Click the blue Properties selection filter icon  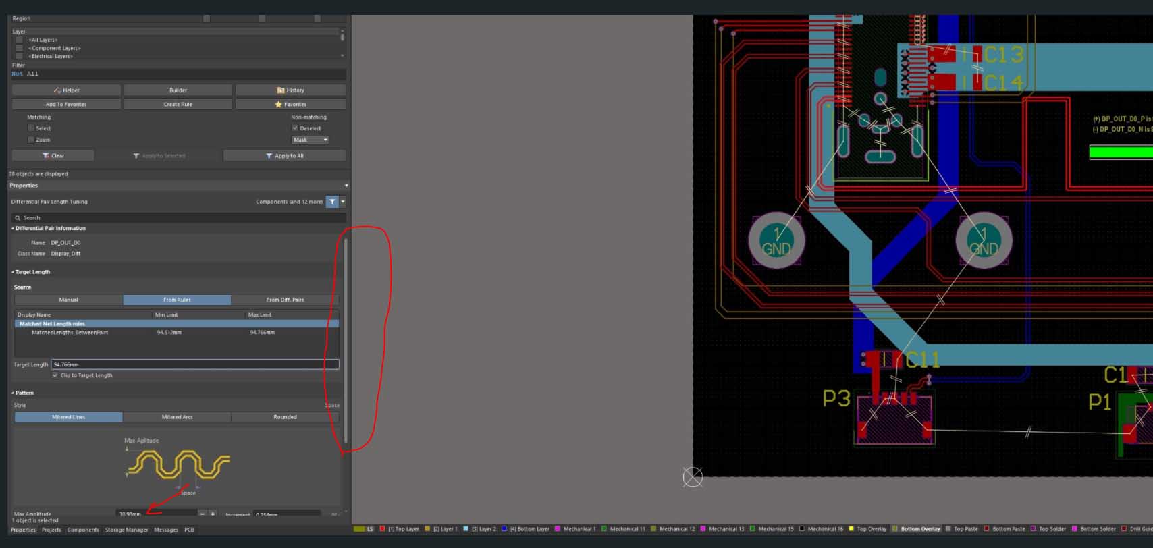[x=332, y=202]
